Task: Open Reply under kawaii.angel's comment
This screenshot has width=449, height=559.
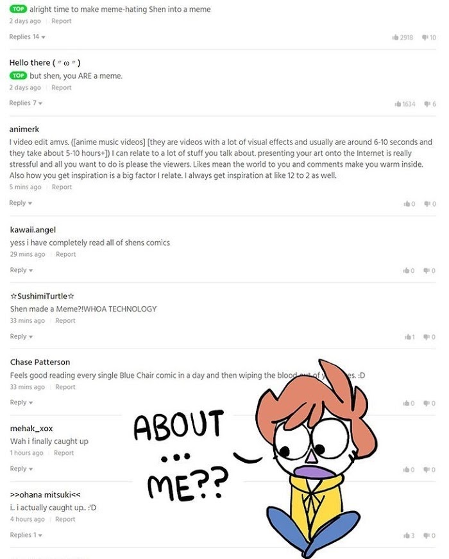Action: (x=21, y=270)
